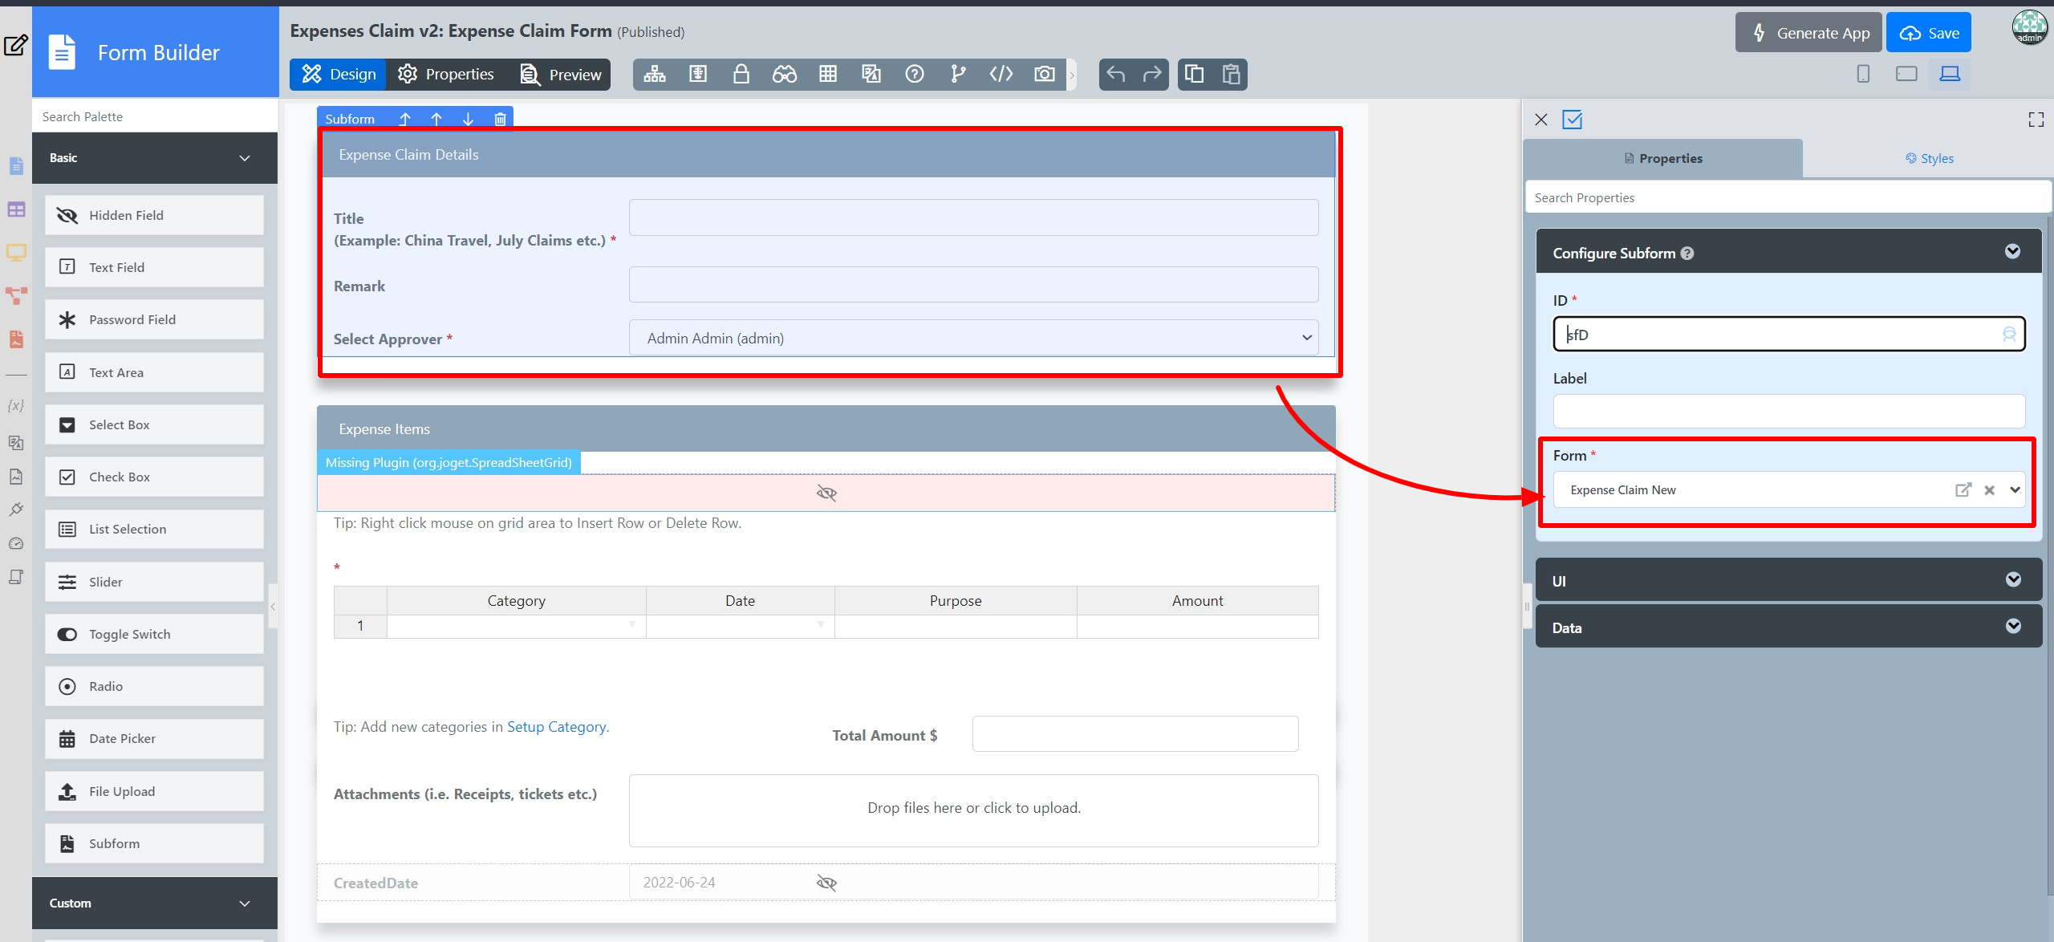Click the screenshot camera toolbar icon
Screen dimensions: 2054x942
click(x=1044, y=75)
